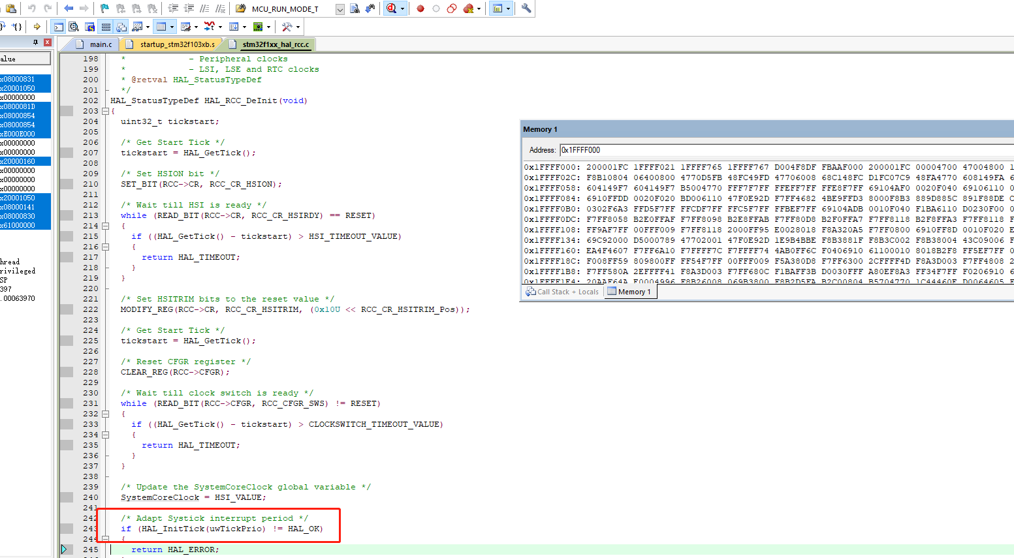Select register value ending E000E000
This screenshot has height=558, width=1014.
25,134
